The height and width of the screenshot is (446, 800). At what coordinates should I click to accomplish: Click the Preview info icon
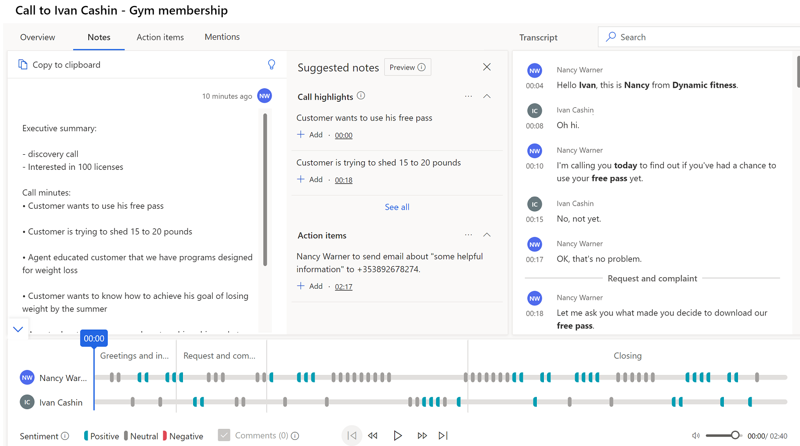point(421,67)
